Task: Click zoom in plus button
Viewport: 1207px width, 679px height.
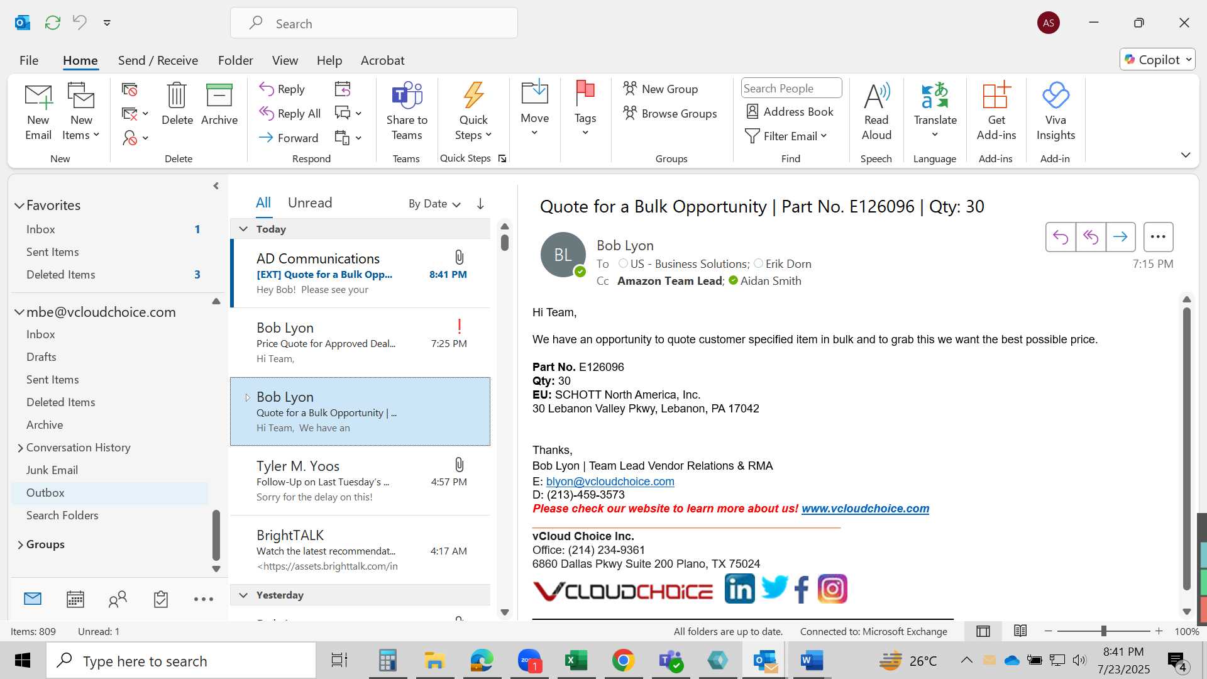Action: click(1159, 631)
